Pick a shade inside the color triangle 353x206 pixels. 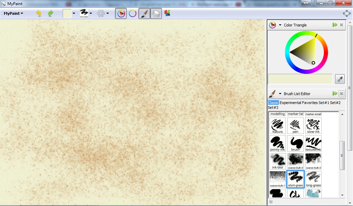click(307, 52)
